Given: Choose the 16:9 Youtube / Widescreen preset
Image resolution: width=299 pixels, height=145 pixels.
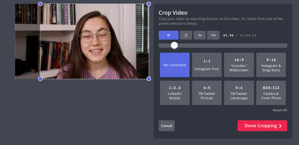Looking at the screenshot, I should point(239,65).
